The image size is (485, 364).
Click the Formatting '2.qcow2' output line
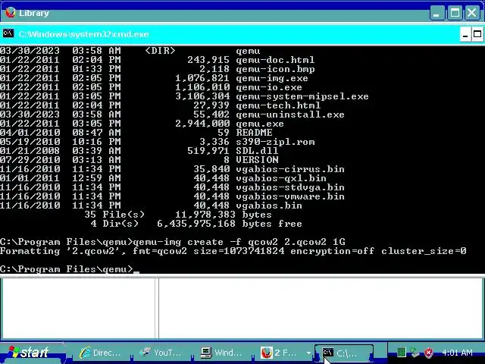(233, 251)
